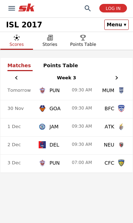Open the hamburger navigation menu
This screenshot has height=223, width=133.
pos(12,8)
